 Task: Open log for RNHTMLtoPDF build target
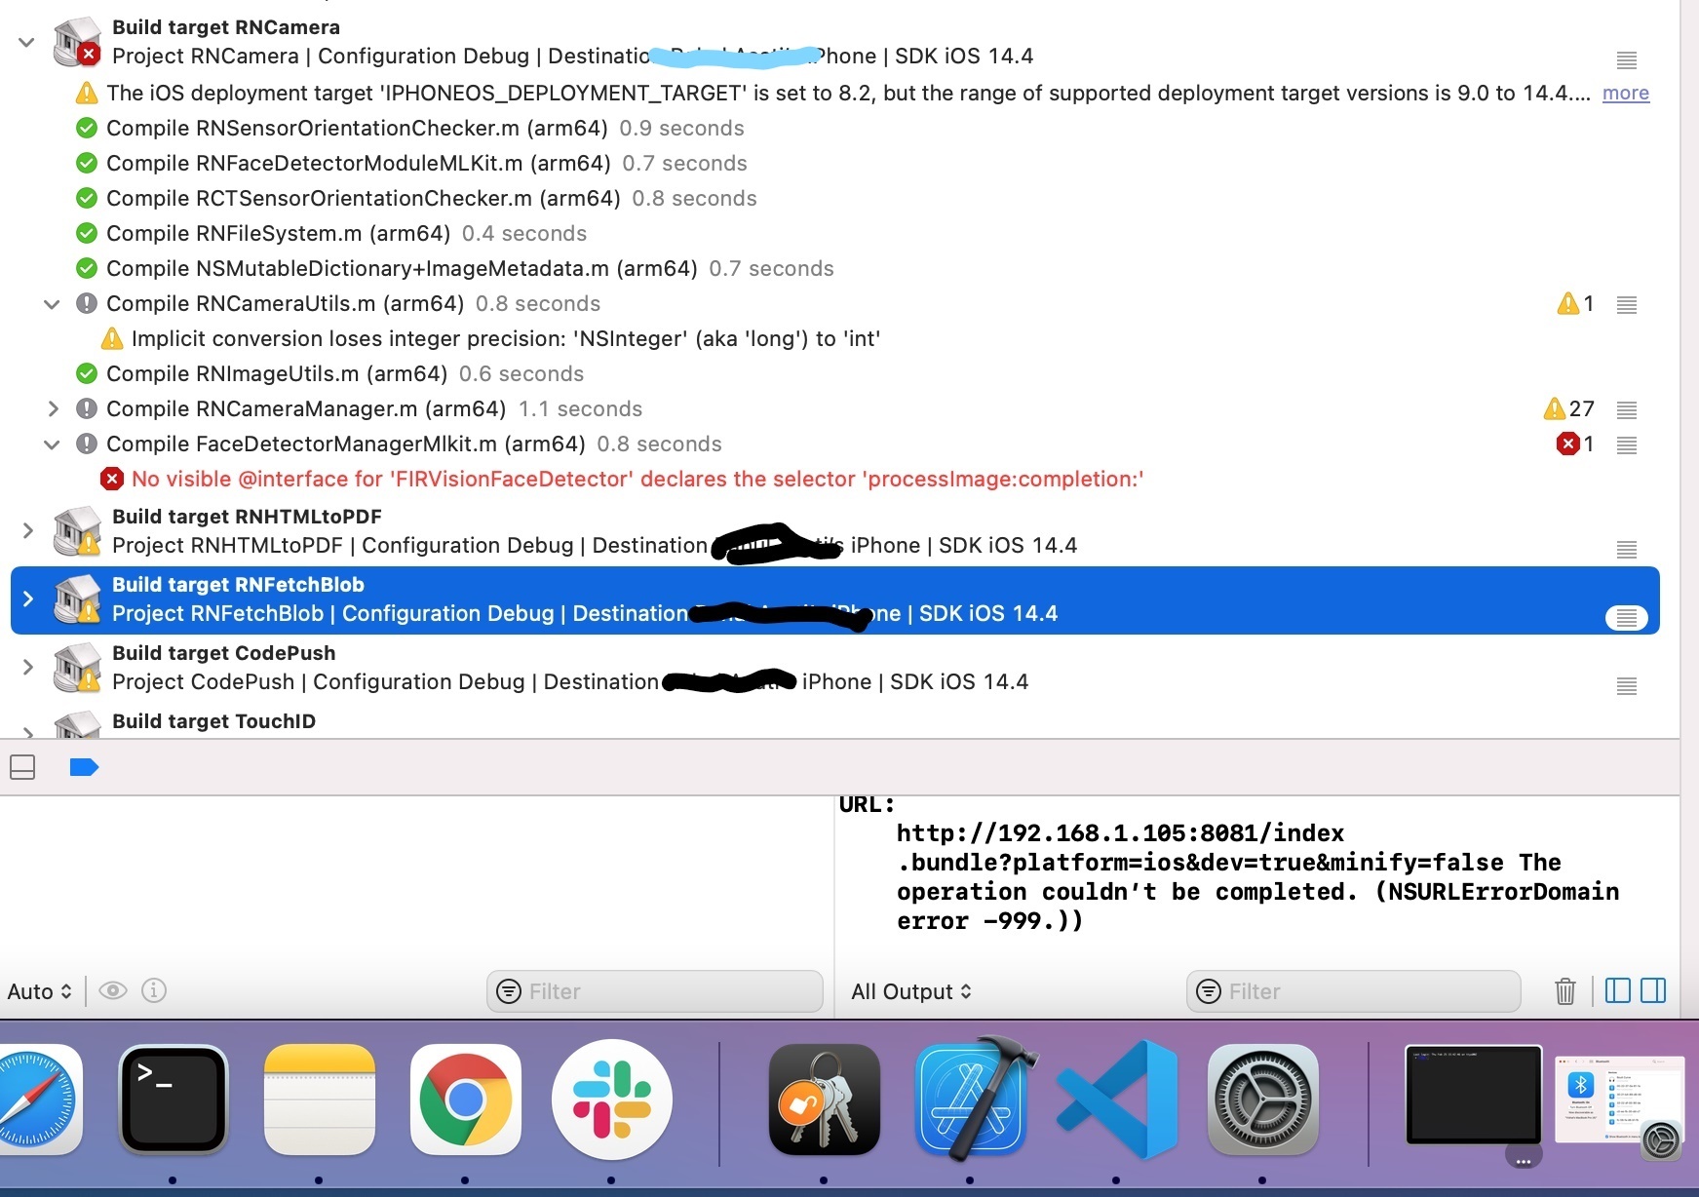pos(1626,549)
